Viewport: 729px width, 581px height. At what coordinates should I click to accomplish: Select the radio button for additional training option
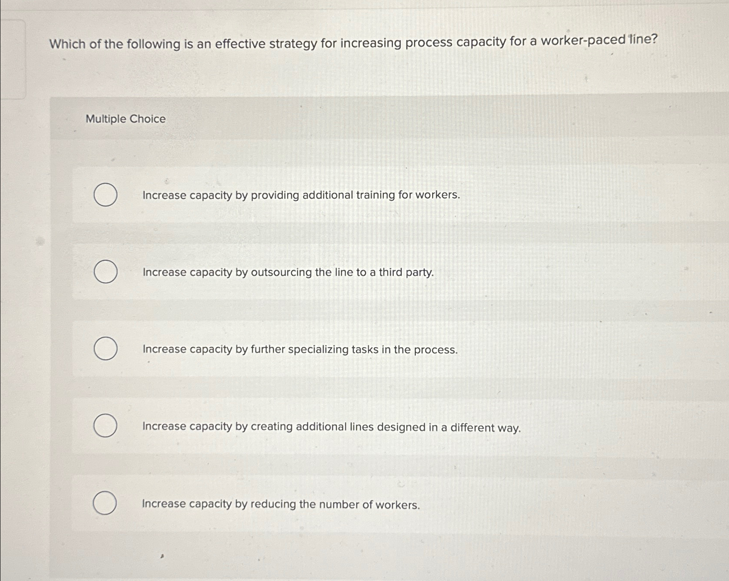(105, 196)
